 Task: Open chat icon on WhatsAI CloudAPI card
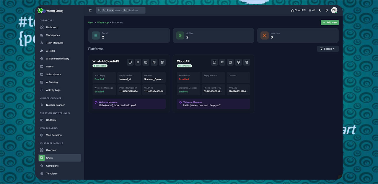coord(130,62)
